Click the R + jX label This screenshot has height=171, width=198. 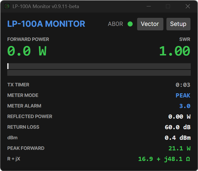pos(14,159)
